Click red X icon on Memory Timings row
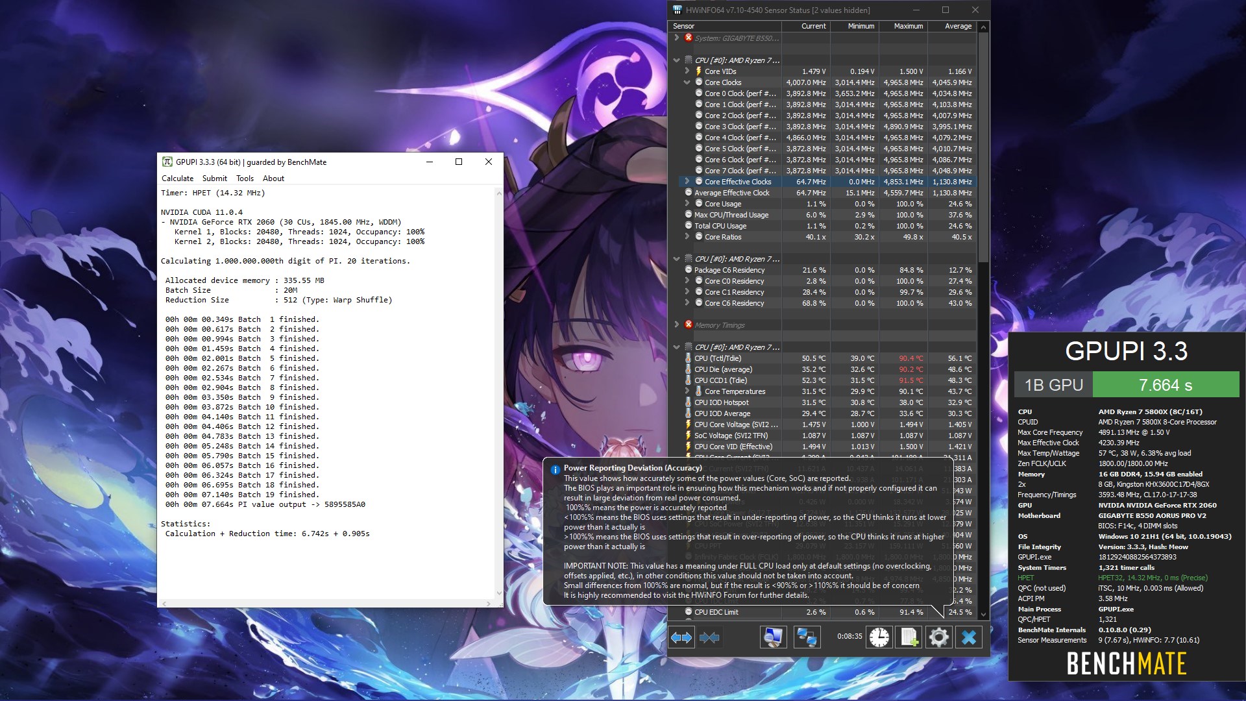1246x701 pixels. pos(689,325)
